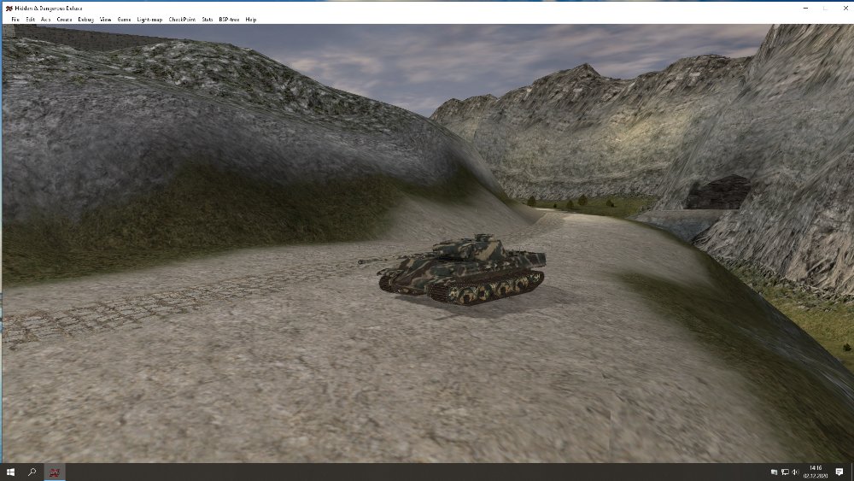This screenshot has width=854, height=481.
Task: Click the system clock showing 14:16
Action: click(816, 472)
